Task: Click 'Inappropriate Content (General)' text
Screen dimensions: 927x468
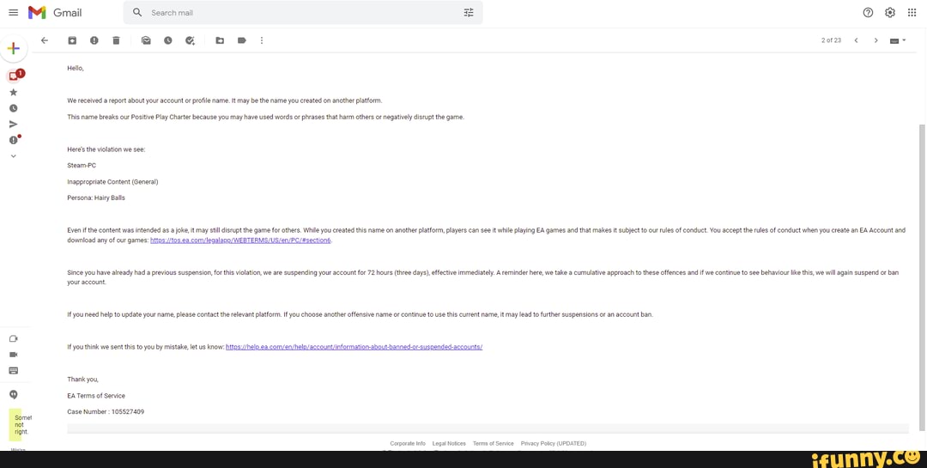Action: click(x=112, y=182)
